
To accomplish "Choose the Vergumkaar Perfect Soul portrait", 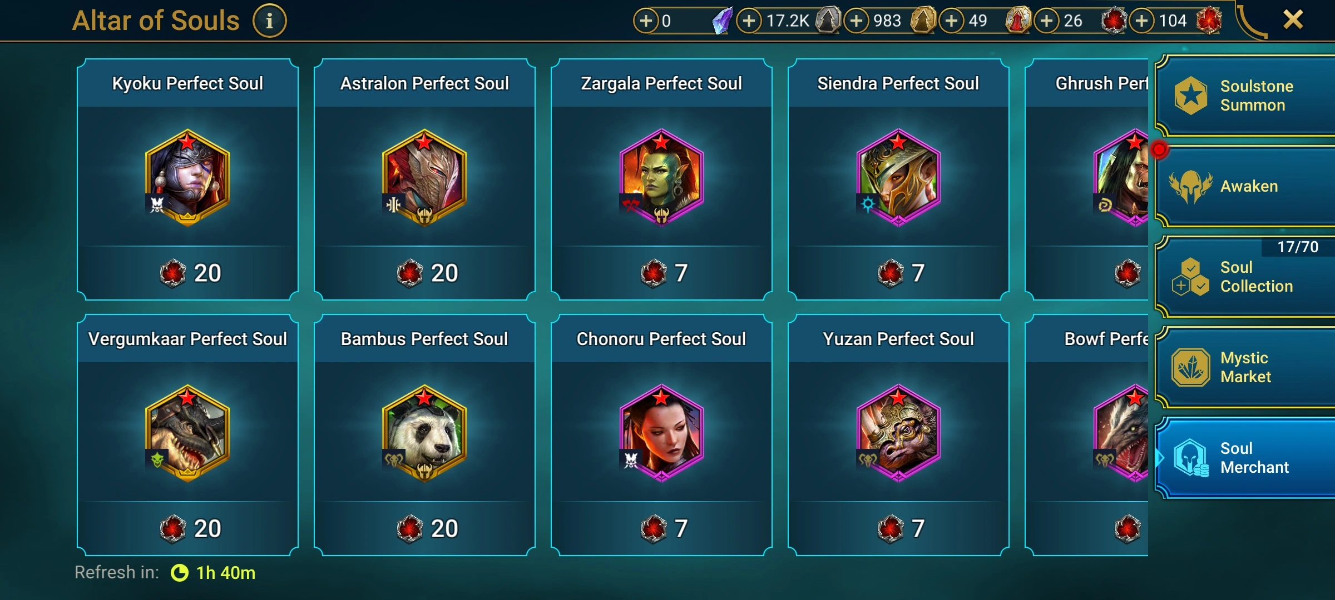I will (187, 433).
